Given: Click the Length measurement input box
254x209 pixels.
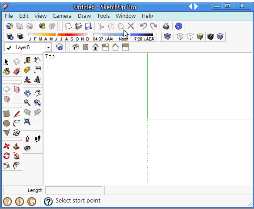Looking at the screenshot, I should [x=74, y=190].
